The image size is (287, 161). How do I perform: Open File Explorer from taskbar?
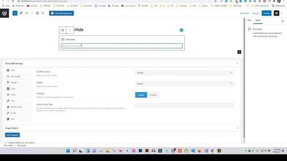pos(107,151)
